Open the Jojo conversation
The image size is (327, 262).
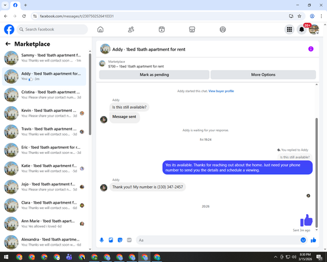[44, 187]
